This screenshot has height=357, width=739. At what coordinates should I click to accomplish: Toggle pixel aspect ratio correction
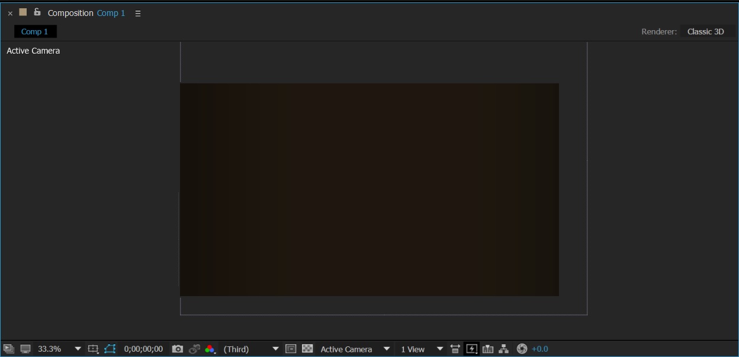(x=455, y=349)
